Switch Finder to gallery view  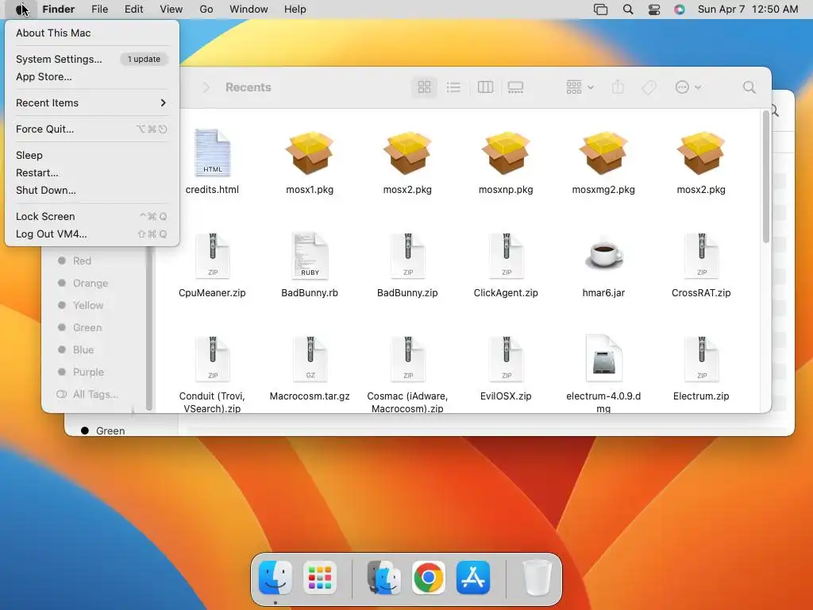[515, 87]
